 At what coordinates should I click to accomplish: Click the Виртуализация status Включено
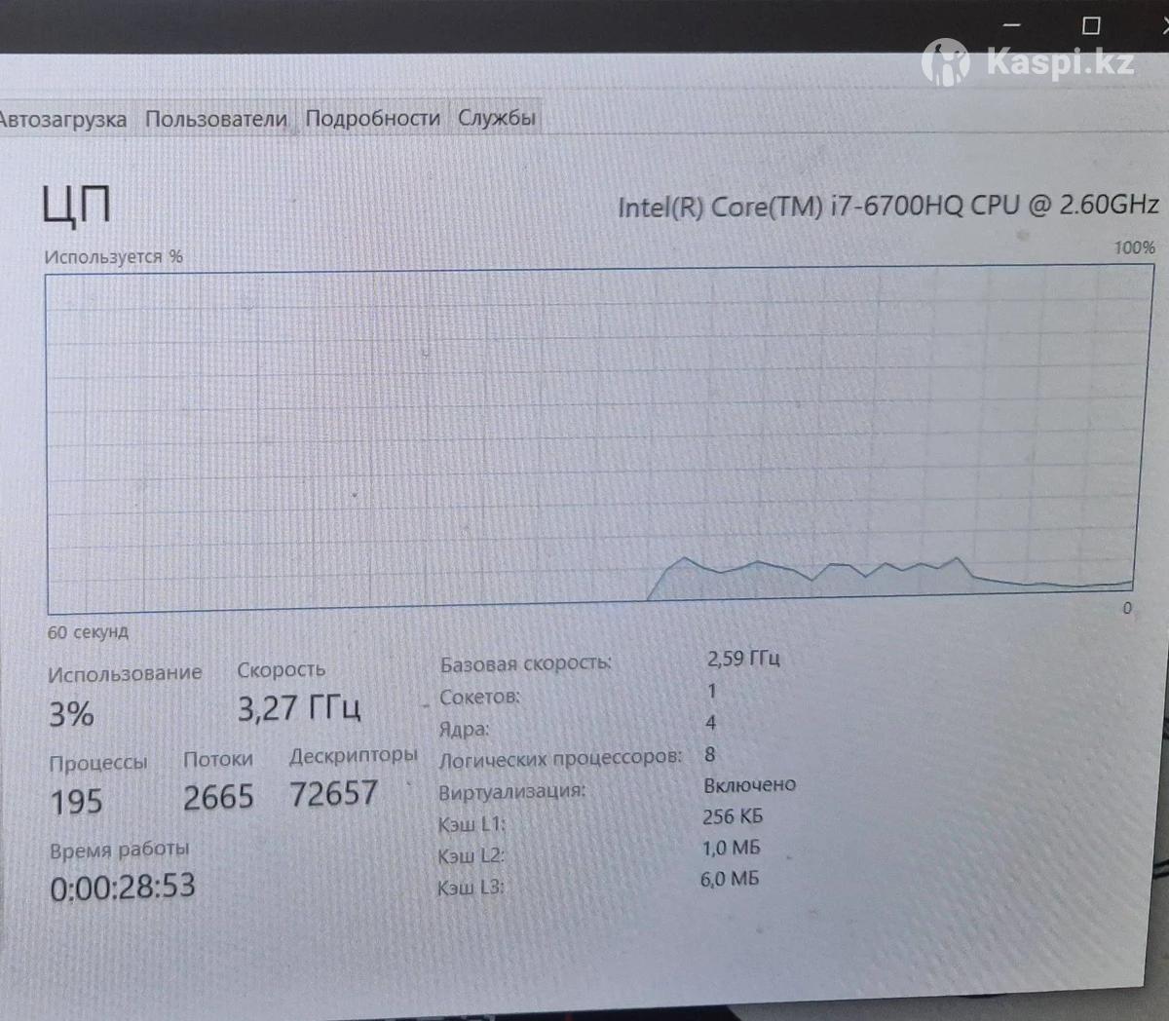(x=749, y=785)
